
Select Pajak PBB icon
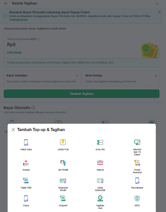point(26,181)
